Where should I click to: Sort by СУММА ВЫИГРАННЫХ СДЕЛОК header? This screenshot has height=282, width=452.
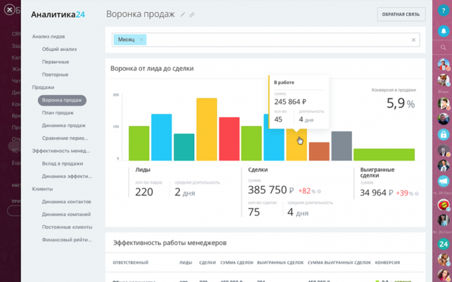(x=339, y=263)
